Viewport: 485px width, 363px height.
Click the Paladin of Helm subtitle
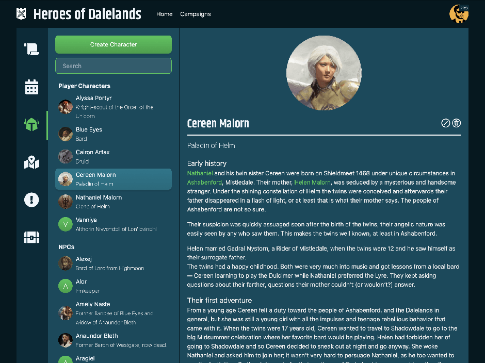coord(211,145)
